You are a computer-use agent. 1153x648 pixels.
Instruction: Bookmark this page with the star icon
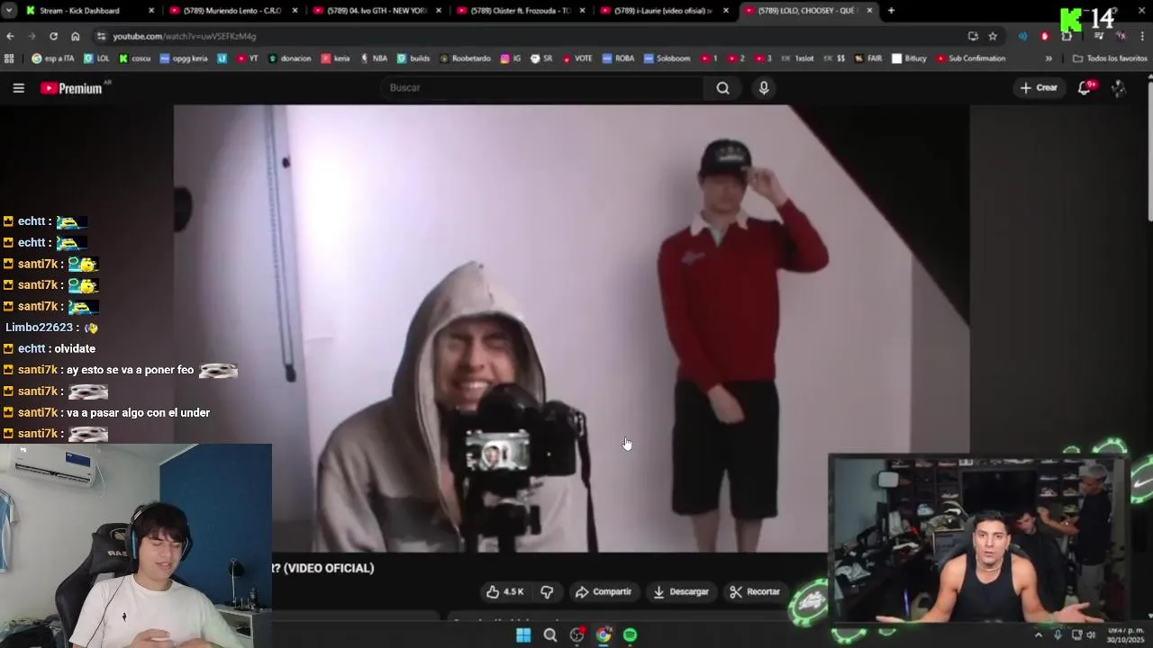[993, 36]
